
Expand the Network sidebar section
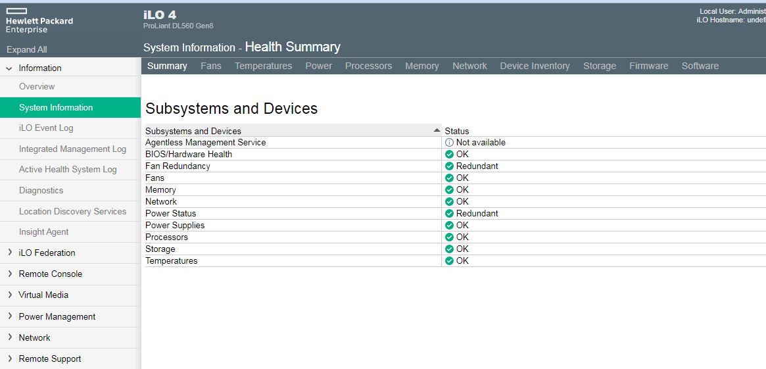tap(10, 337)
